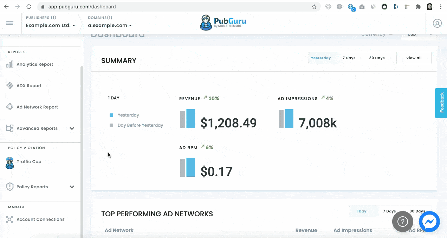Expand the Policy Reports section

[72, 187]
